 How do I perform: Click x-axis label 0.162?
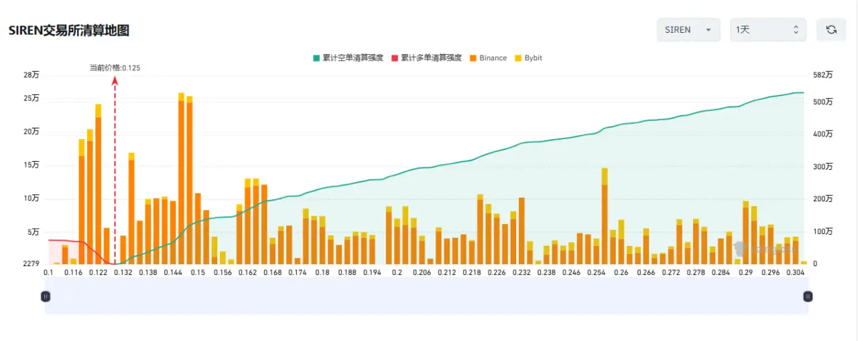(247, 273)
